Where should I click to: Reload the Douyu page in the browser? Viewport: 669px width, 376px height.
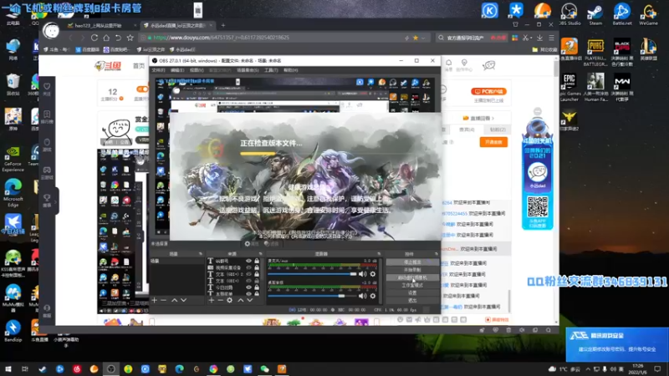tap(94, 38)
